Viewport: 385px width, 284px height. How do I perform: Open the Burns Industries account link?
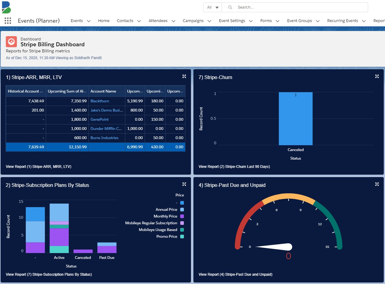[104, 138]
